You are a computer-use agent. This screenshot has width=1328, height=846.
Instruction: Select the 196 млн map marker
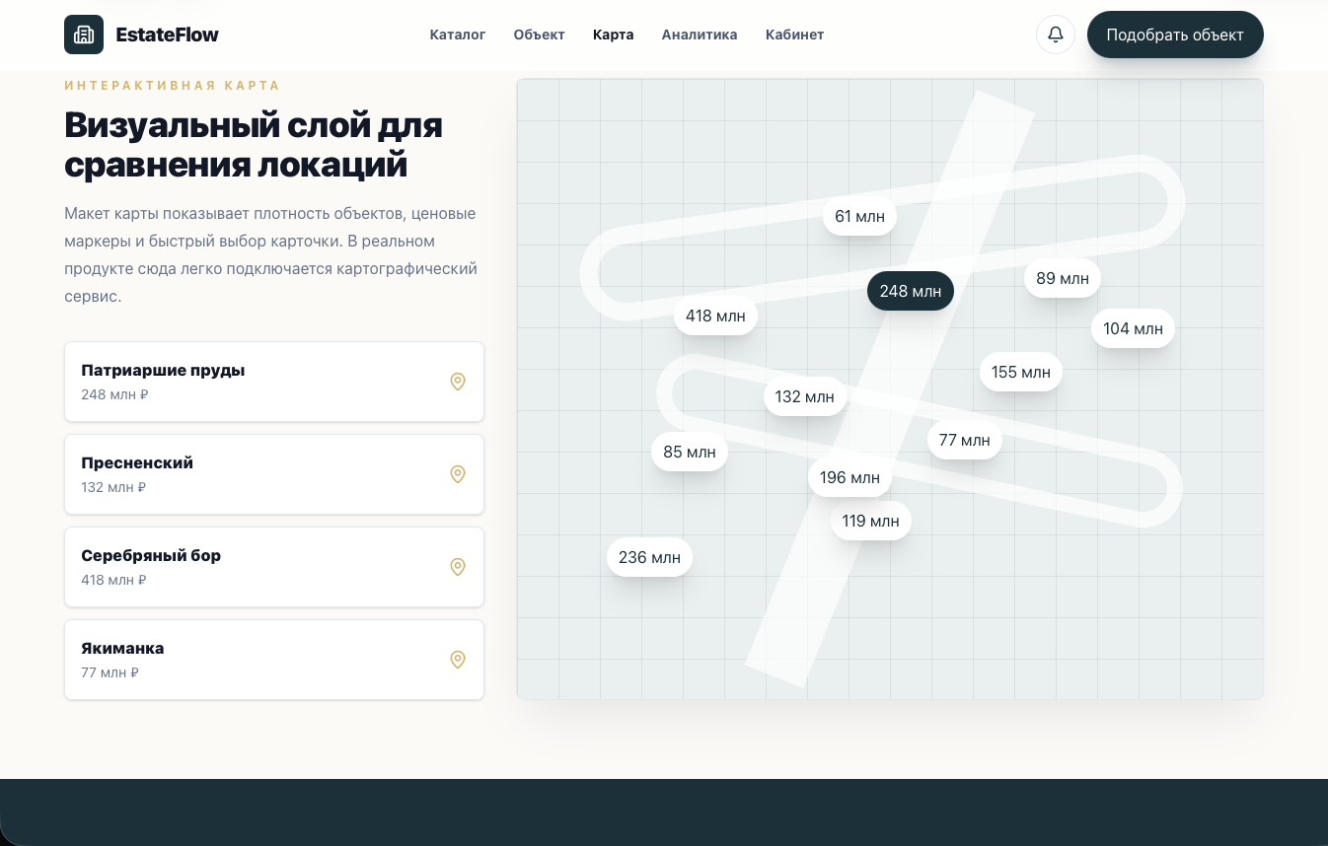(x=850, y=477)
